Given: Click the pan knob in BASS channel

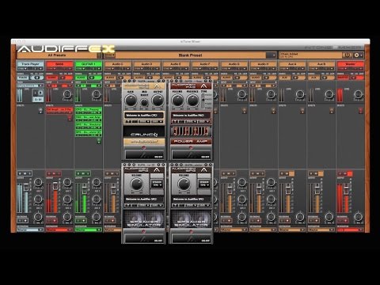Looking at the screenshot, I should [x=66, y=217].
